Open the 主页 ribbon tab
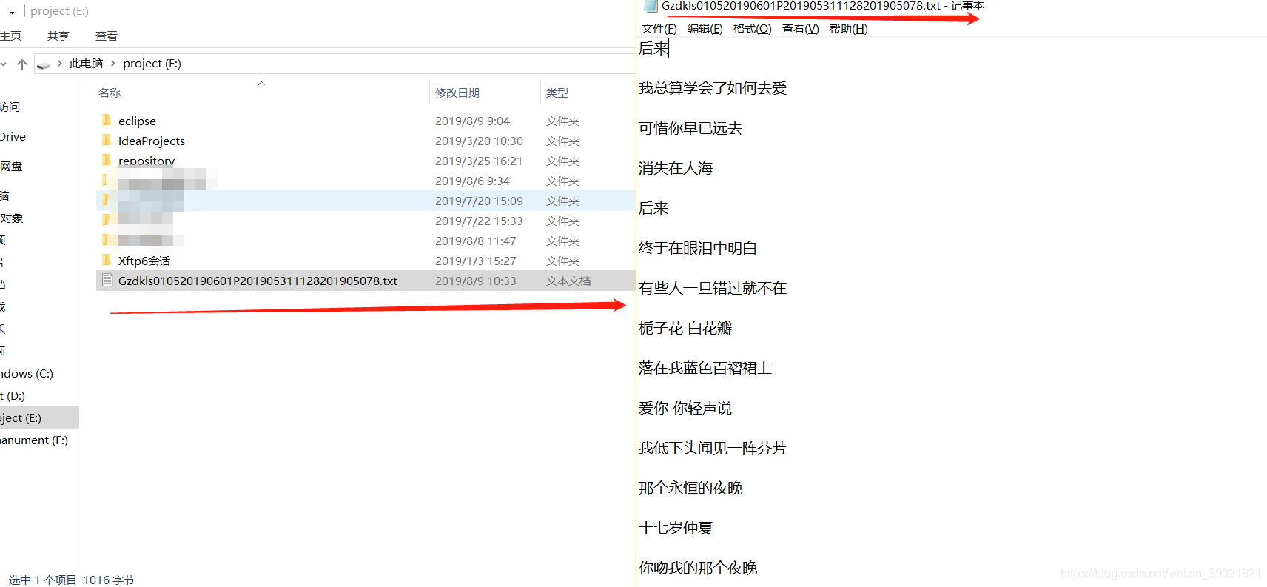1267x587 pixels. tap(10, 36)
